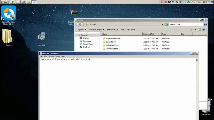The width and height of the screenshot is (214, 120).
Task: Click the Start button on the taskbar
Action: tap(5, 2)
